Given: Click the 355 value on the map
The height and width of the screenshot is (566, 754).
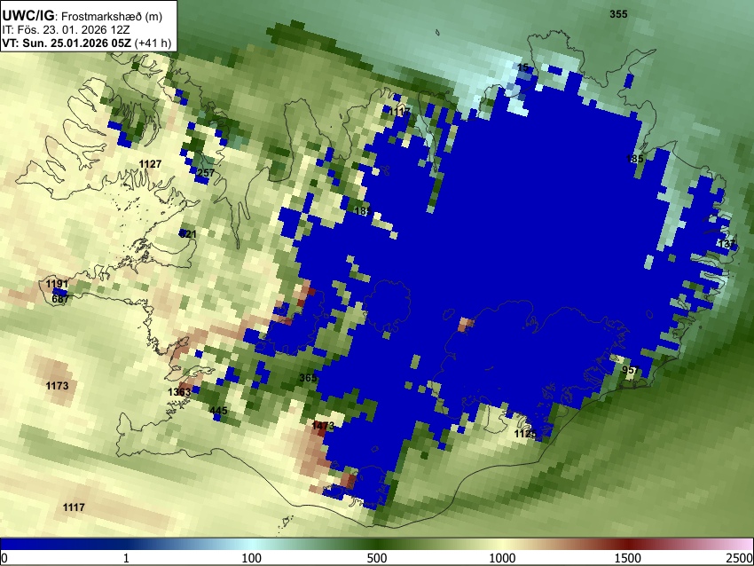Looking at the screenshot, I should (618, 14).
